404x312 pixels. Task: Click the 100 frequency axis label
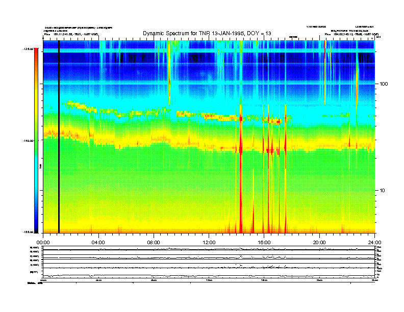point(384,84)
